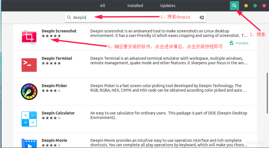The width and height of the screenshot is (269, 148).
Task: Click the Deepin Screenshot title
Action: click(x=59, y=31)
